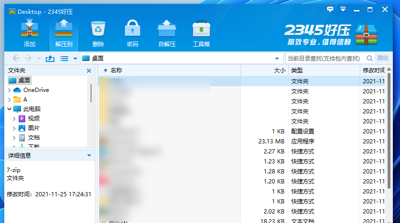The width and height of the screenshot is (400, 223).
Task: Go up one folder level
Action: pos(50,59)
